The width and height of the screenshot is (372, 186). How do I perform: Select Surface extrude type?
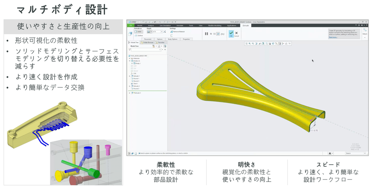[x=139, y=36]
